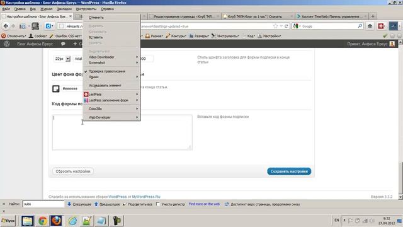Screen dimensions: 403x227
Task: Click the film-strip video toolbar icon
Action: click(35, 26)
